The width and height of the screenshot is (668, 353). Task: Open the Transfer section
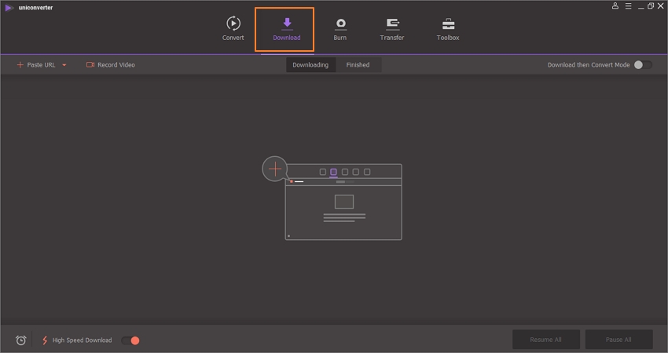(392, 29)
